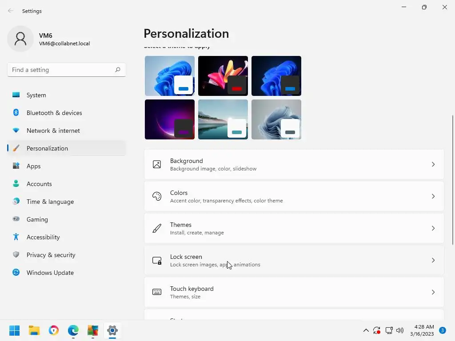The width and height of the screenshot is (455, 341).
Task: Expand Colors settings chevron
Action: coord(433,196)
